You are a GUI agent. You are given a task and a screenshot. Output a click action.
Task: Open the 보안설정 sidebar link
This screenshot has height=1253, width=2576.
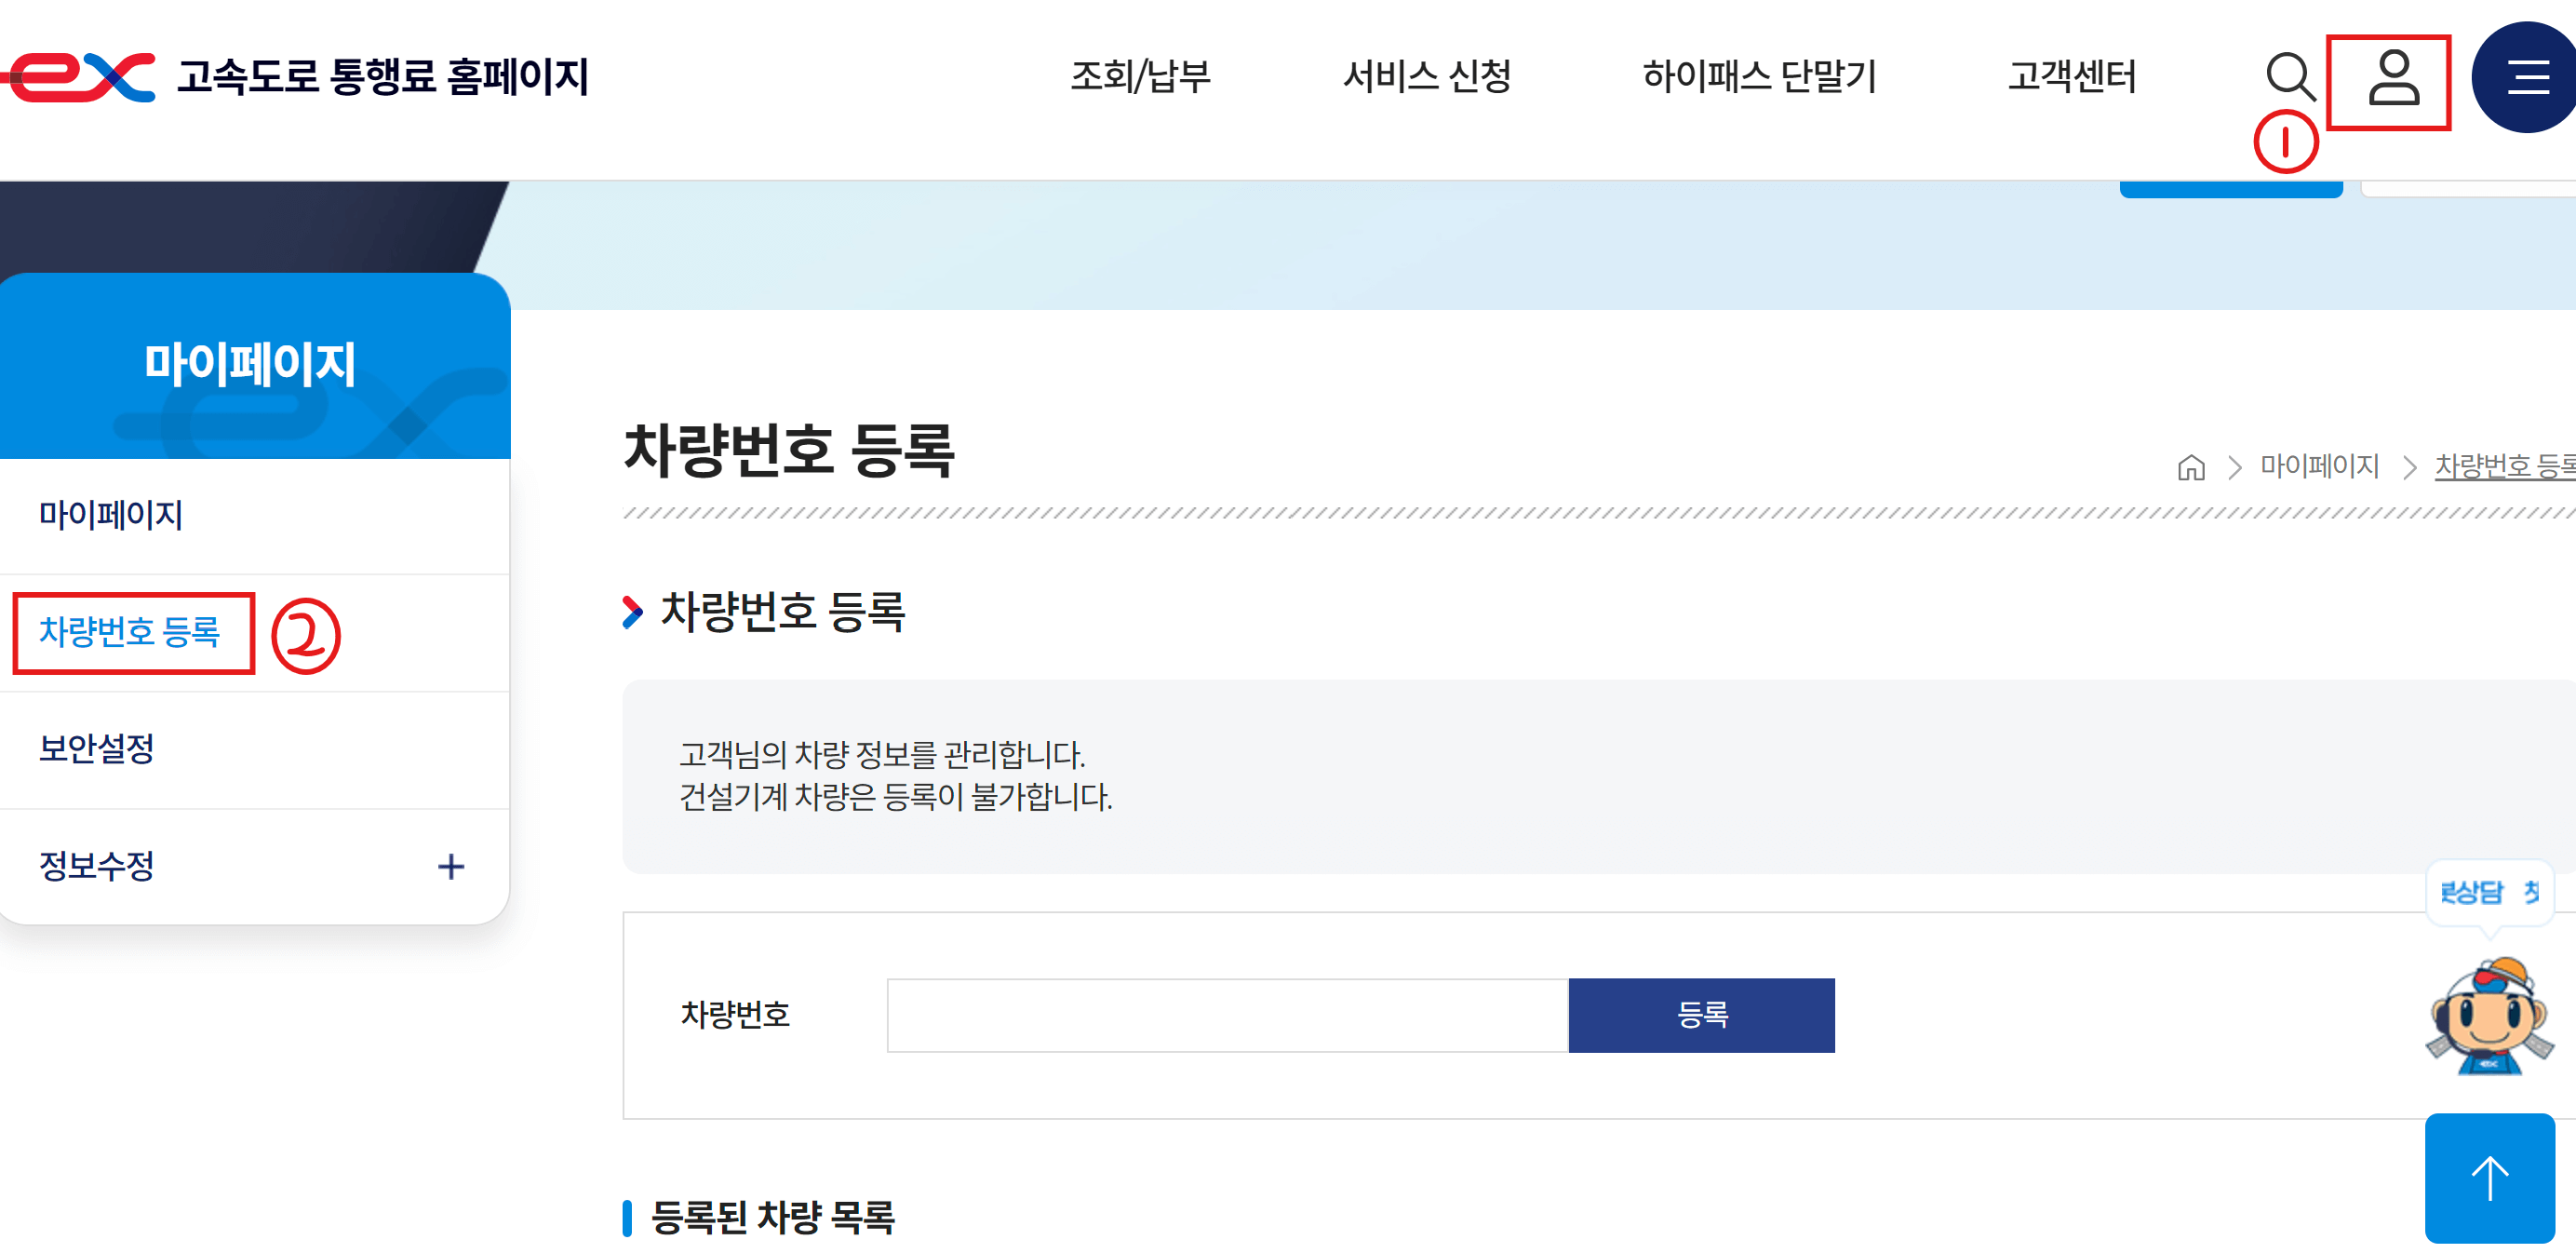pos(95,749)
